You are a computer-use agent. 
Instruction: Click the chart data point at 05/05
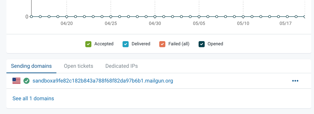coord(199,17)
